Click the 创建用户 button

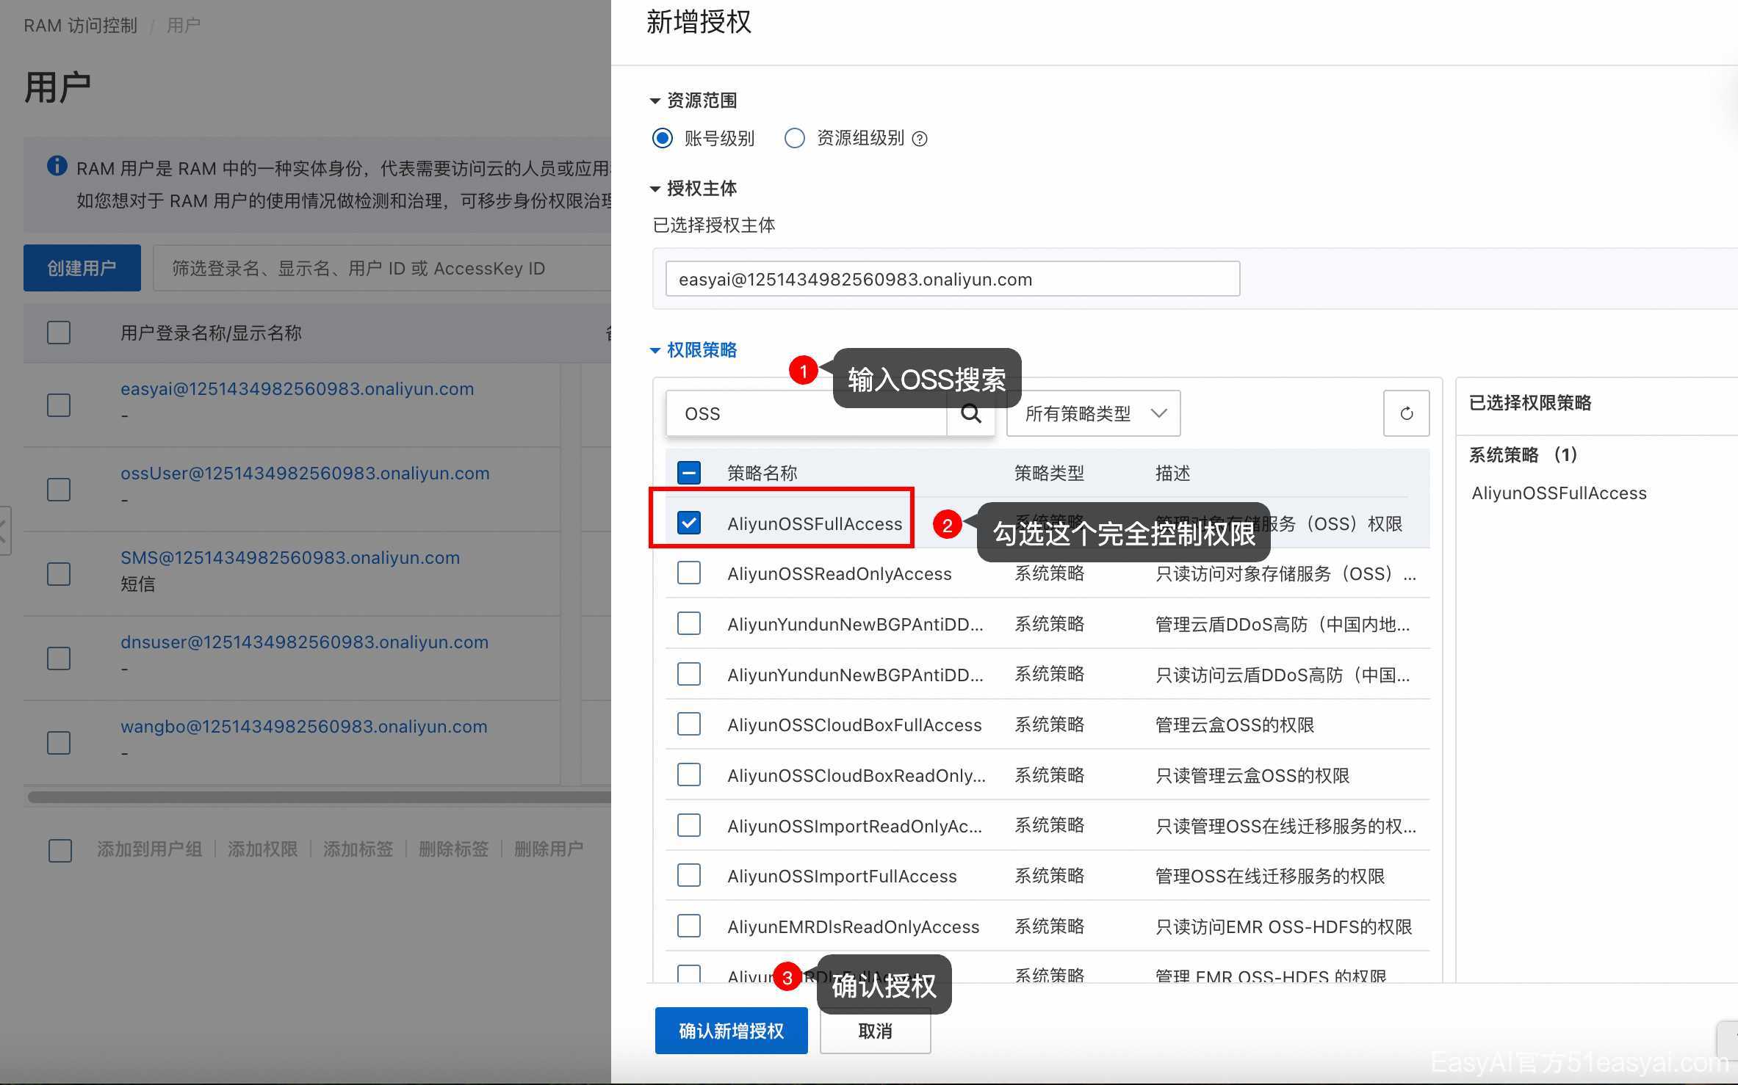pos(82,268)
